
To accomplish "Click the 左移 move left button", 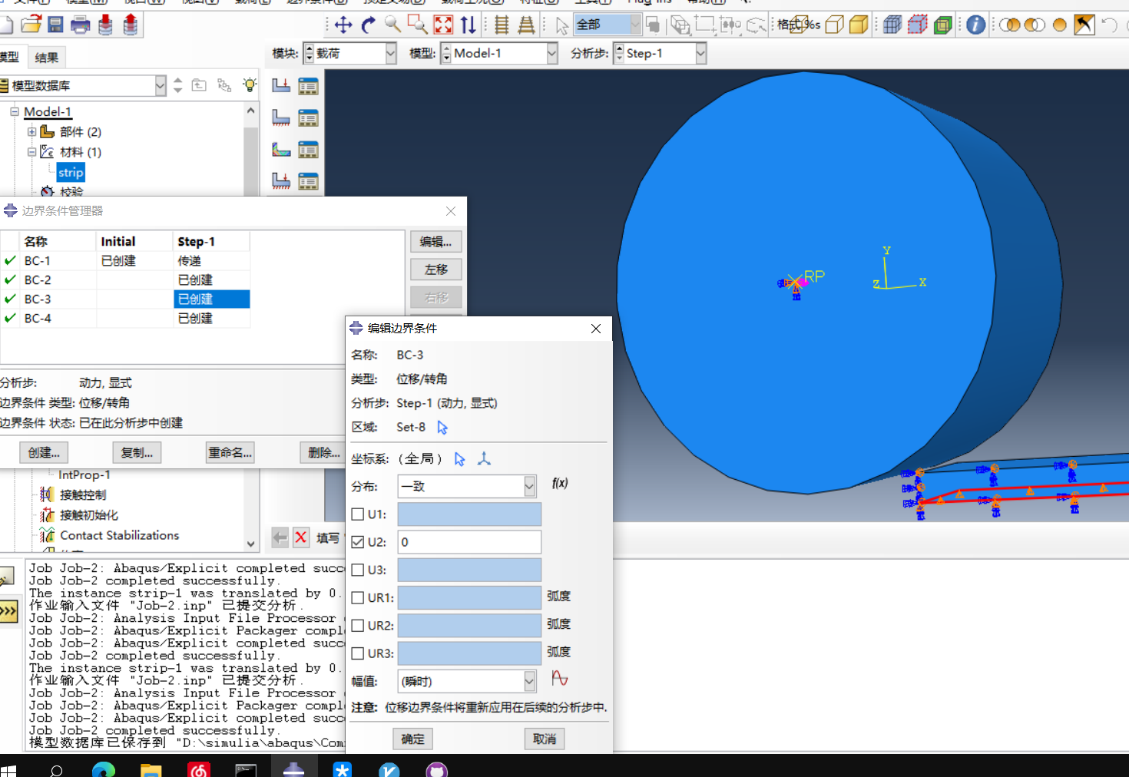I will click(x=435, y=269).
